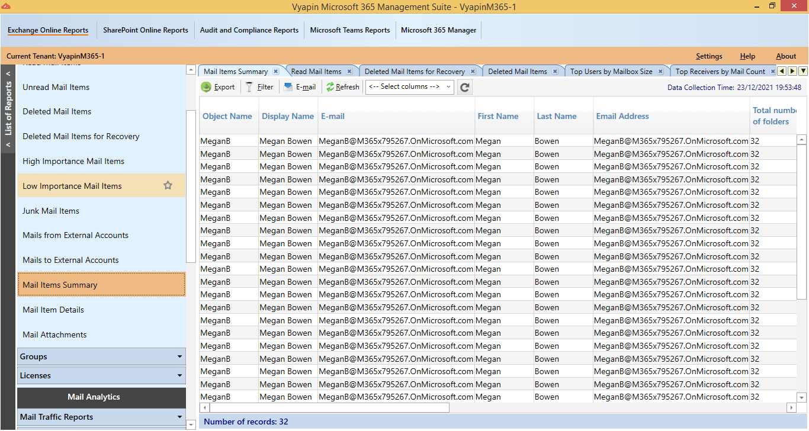Open the Unread Mail Items report
This screenshot has height=431, width=809.
(x=101, y=87)
